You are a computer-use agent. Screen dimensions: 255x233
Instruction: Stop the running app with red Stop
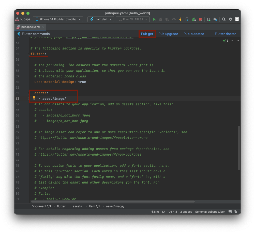(200, 20)
